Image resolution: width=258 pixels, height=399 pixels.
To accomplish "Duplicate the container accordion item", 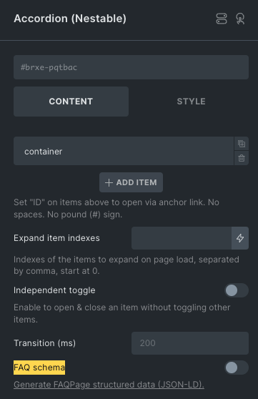I will tap(242, 144).
